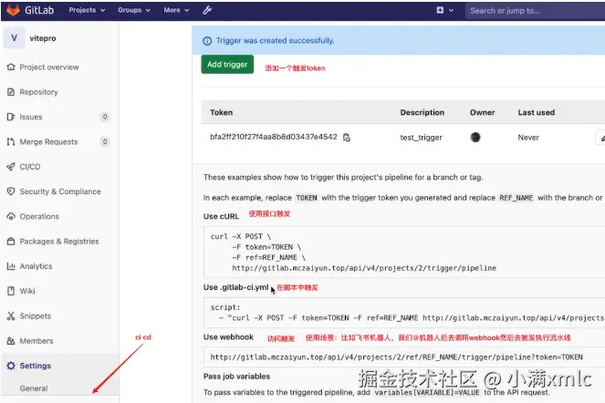Click the Operations cloud icon
The width and height of the screenshot is (605, 403).
pyautogui.click(x=11, y=216)
